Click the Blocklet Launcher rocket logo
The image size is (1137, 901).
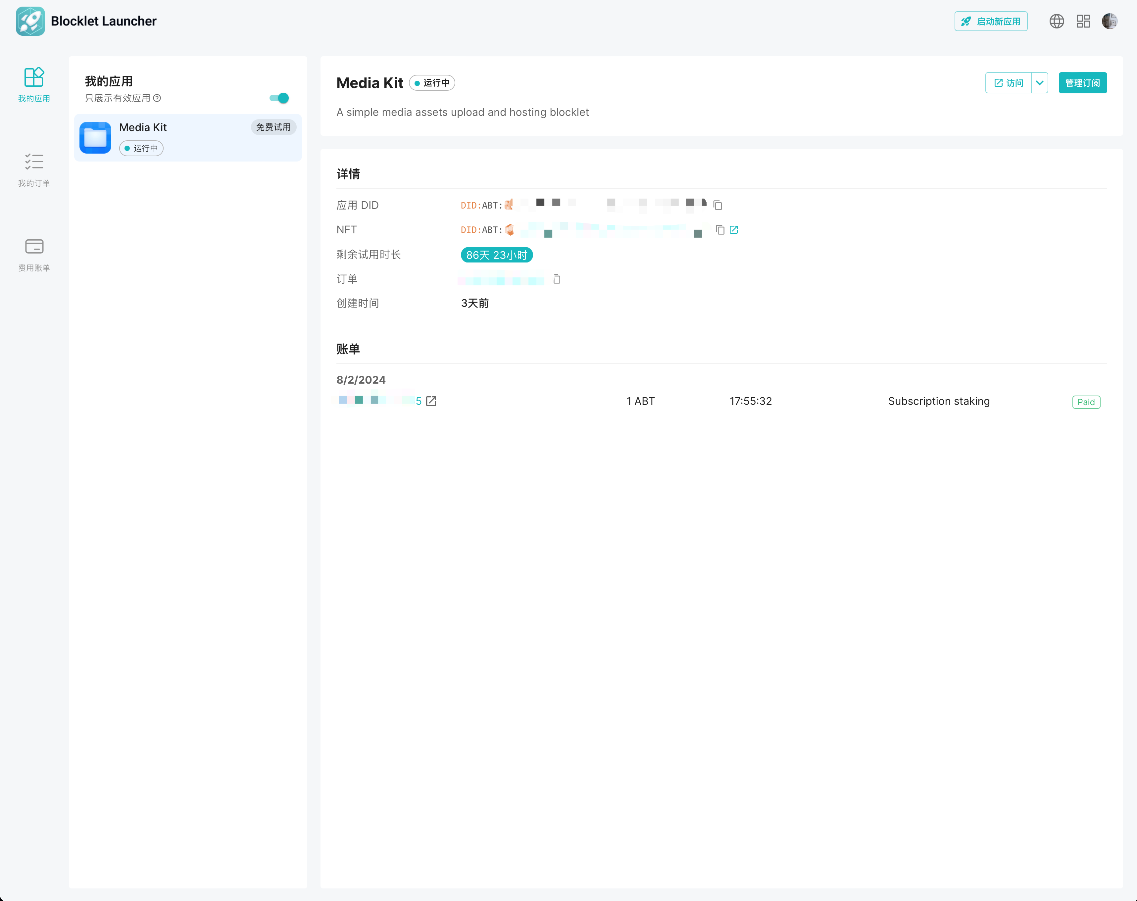coord(30,21)
